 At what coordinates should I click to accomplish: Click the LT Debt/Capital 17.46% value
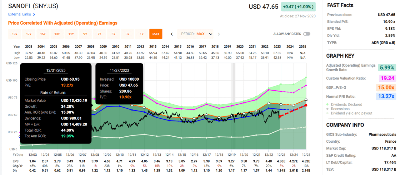(x=390, y=162)
